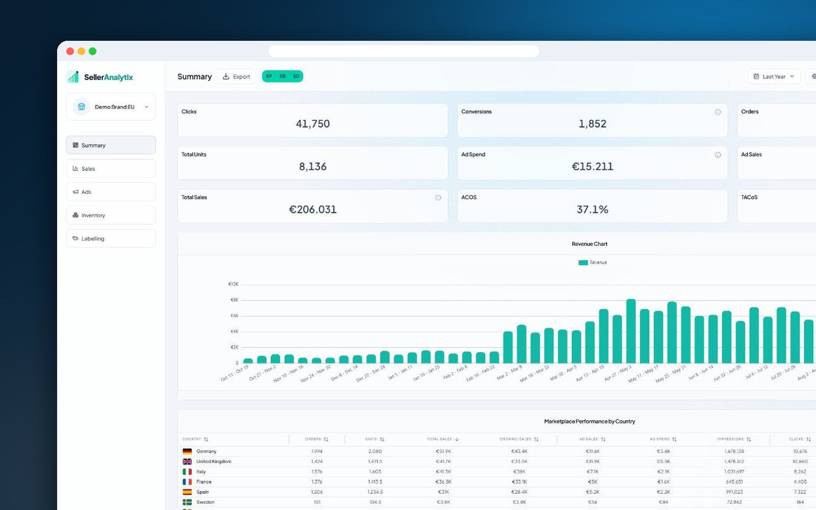The image size is (816, 510).
Task: Sort table by Clicks column
Action: tap(800, 439)
